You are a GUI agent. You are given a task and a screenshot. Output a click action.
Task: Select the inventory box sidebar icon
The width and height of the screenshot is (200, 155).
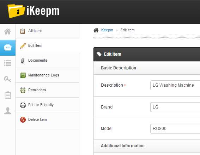click(8, 48)
